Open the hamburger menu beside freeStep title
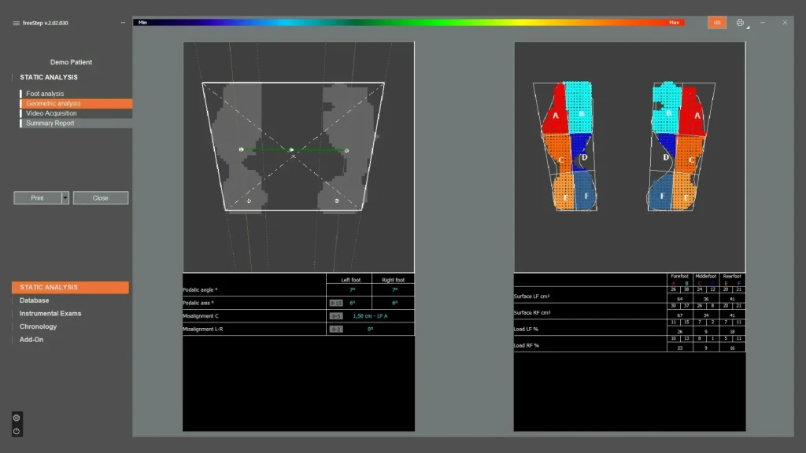 16,23
